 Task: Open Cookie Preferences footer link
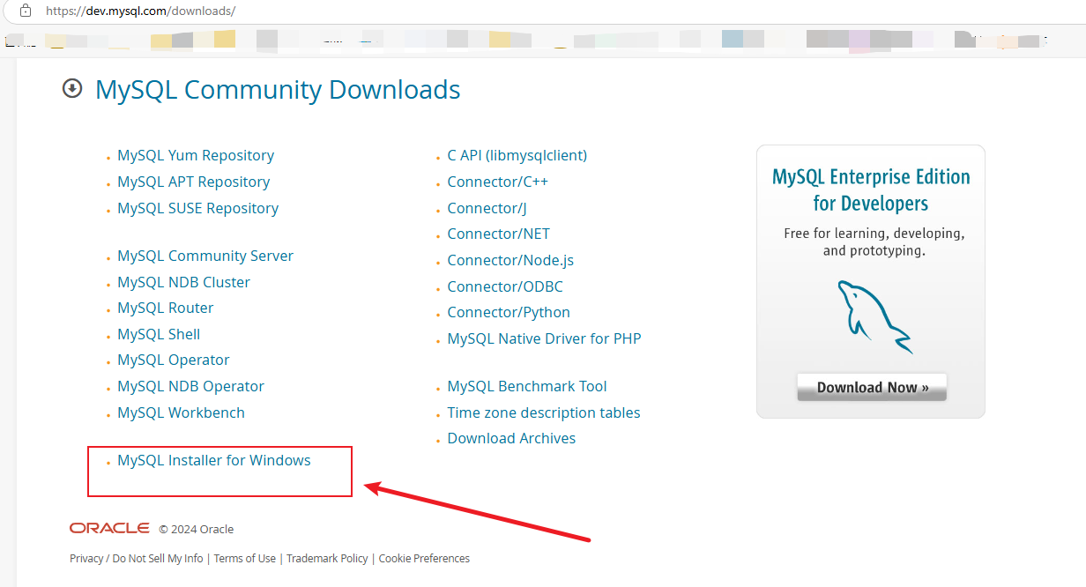pos(424,558)
